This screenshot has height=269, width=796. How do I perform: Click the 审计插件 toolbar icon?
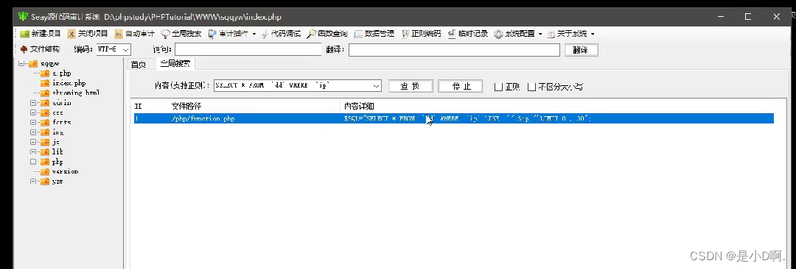pos(212,34)
